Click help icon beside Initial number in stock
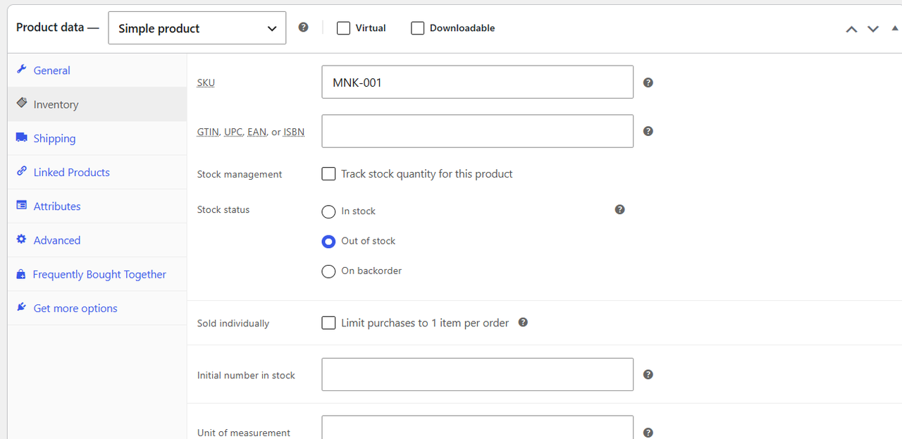Image resolution: width=902 pixels, height=439 pixels. coord(648,375)
